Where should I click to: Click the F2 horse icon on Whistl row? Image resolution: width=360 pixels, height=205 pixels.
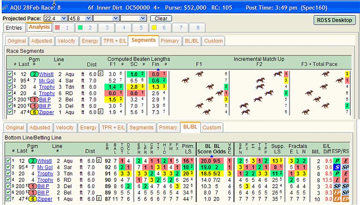click(x=278, y=74)
